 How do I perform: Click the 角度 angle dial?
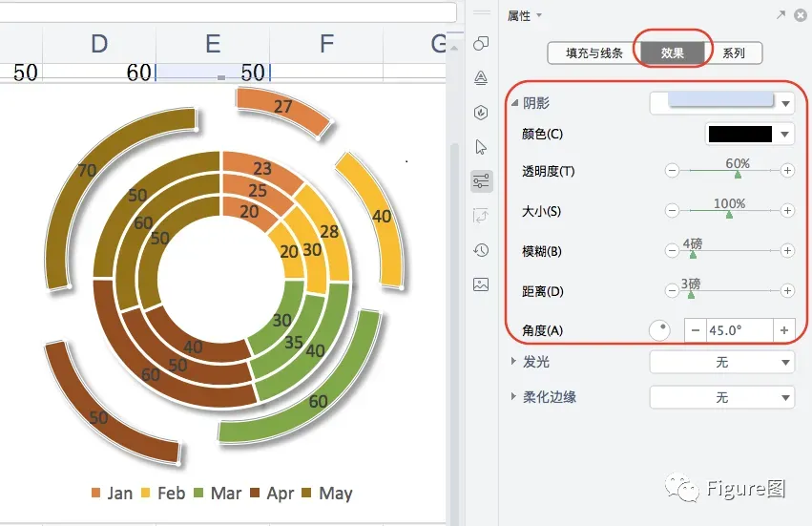point(659,330)
